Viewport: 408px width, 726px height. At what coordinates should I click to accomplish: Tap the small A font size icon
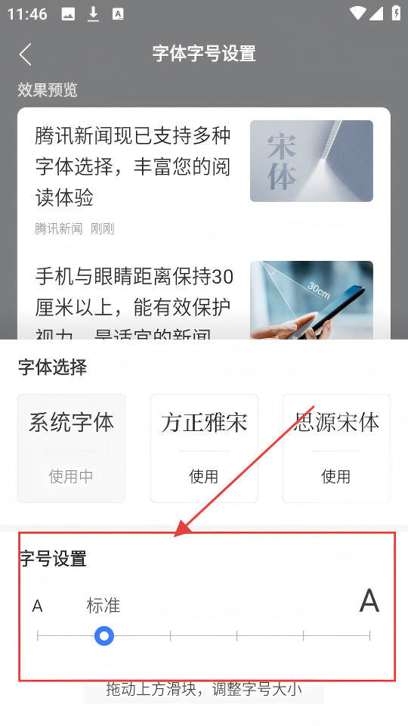[x=38, y=606]
